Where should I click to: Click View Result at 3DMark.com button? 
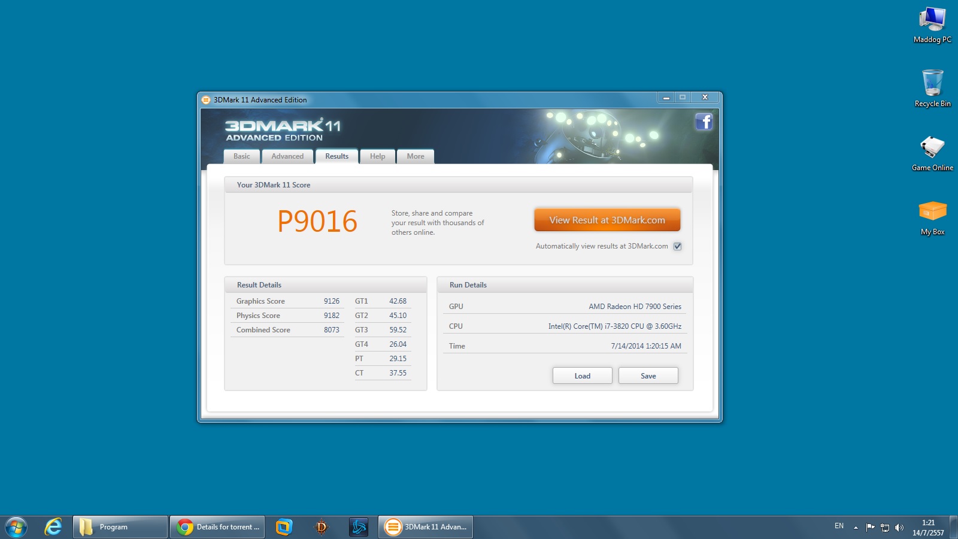pos(607,220)
